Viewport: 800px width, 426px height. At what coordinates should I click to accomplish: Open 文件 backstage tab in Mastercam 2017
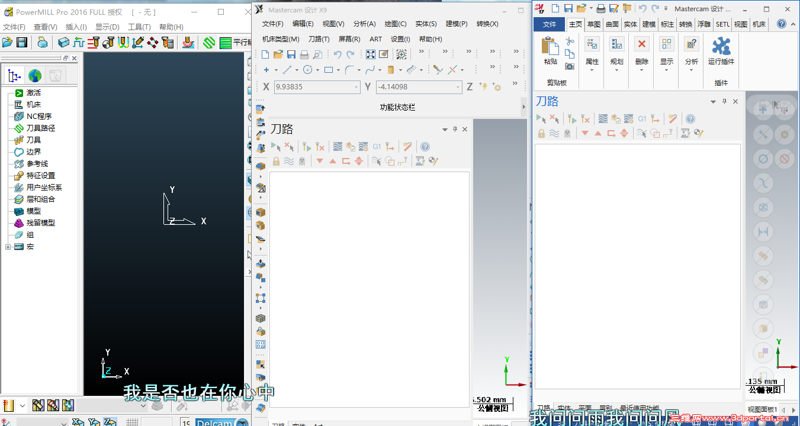coord(550,24)
